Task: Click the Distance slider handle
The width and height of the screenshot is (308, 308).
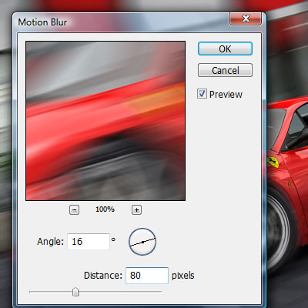Action: (x=75, y=292)
